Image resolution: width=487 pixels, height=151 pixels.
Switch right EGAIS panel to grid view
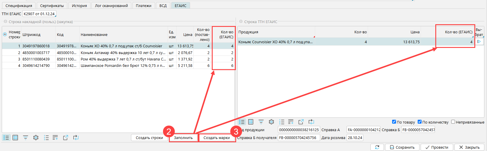251,122
